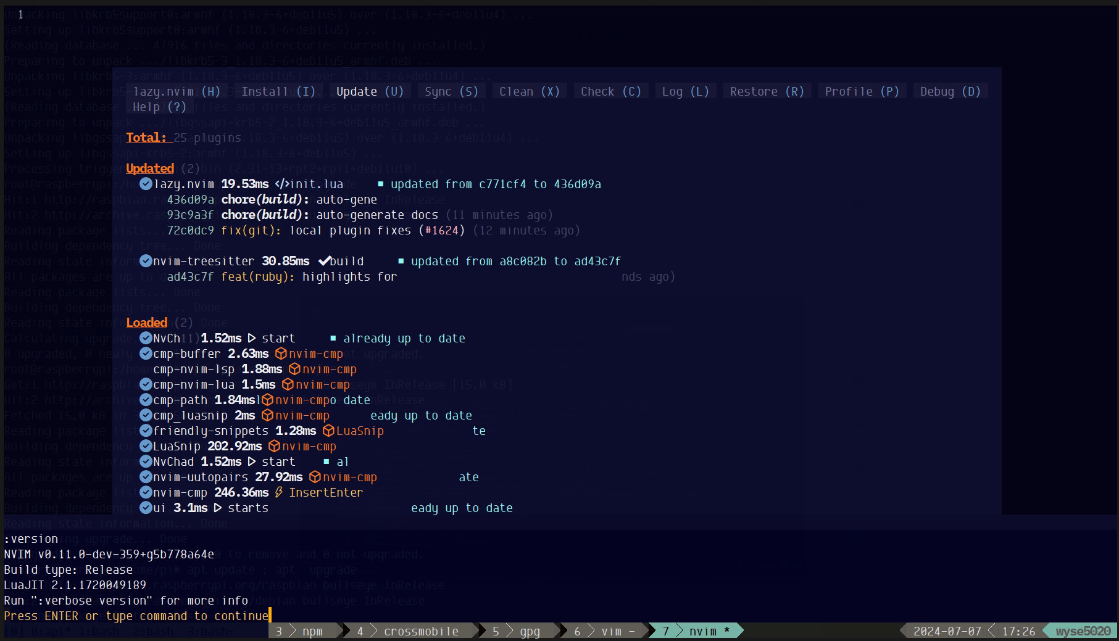Click the build checkmark icon for nvim-treesitter
Viewport: 1119px width, 641px height.
325,261
